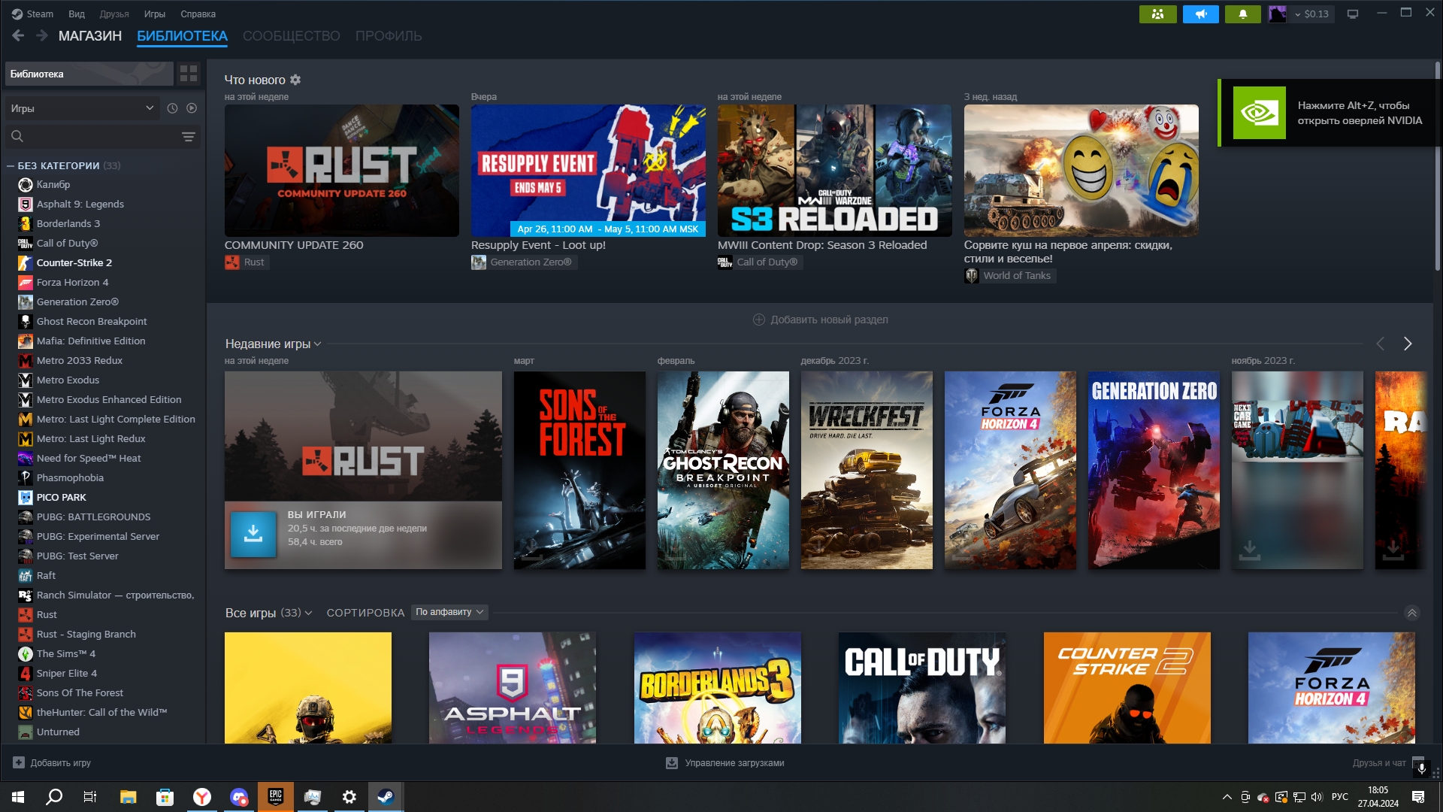Viewport: 1443px width, 812px height.
Task: Go back with the left arrow
Action: 18,35
